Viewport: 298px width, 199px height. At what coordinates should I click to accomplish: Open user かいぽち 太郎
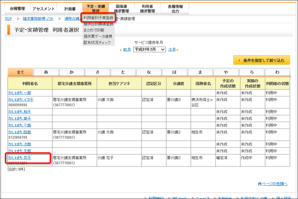tap(20, 151)
